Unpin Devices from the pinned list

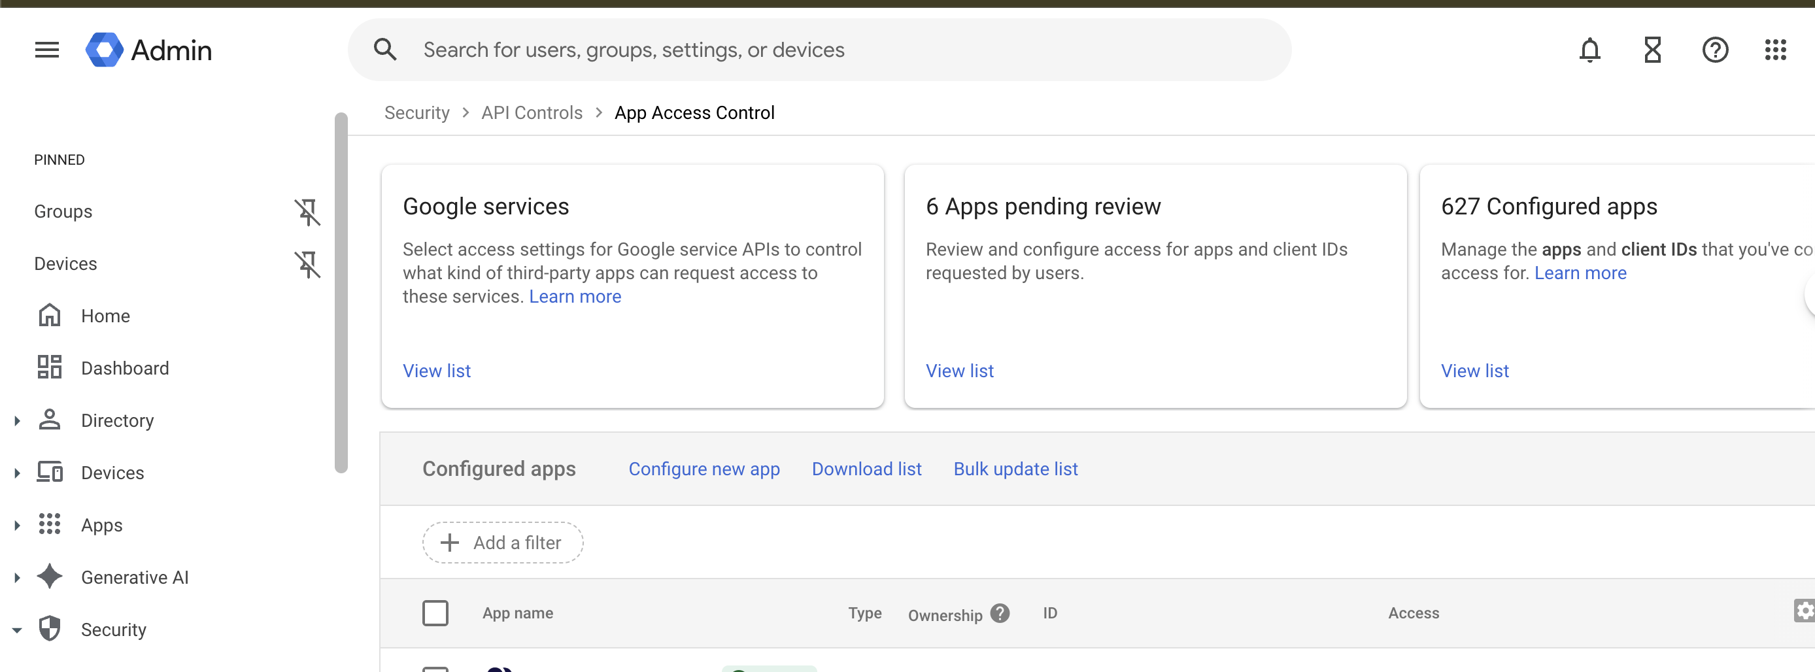pyautogui.click(x=307, y=264)
